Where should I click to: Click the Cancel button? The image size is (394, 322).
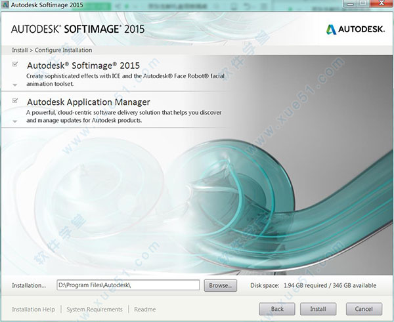[x=364, y=309]
